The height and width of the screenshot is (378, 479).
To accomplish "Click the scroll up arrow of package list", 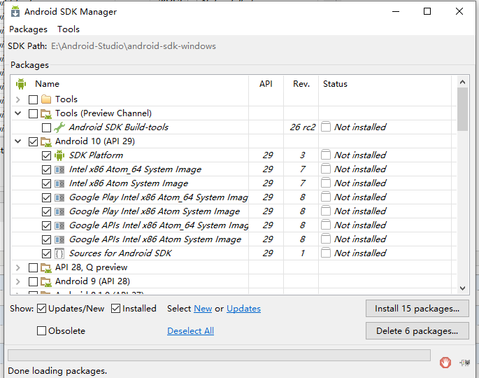I will [462, 82].
